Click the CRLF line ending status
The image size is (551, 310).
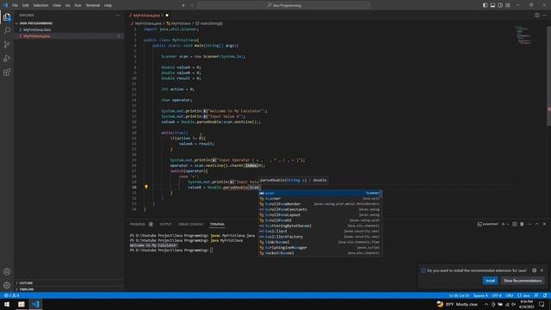coord(509,295)
